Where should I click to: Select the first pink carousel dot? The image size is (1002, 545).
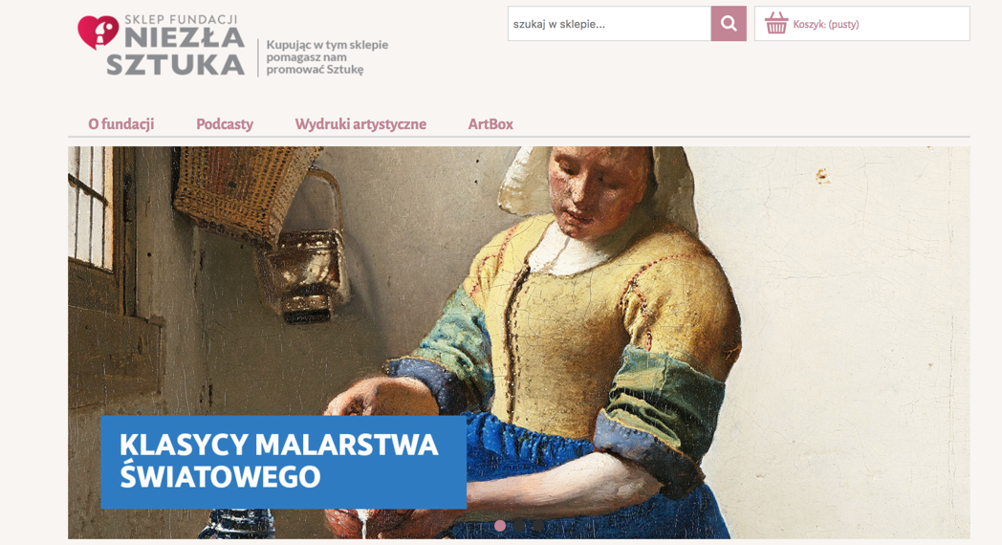click(x=500, y=525)
